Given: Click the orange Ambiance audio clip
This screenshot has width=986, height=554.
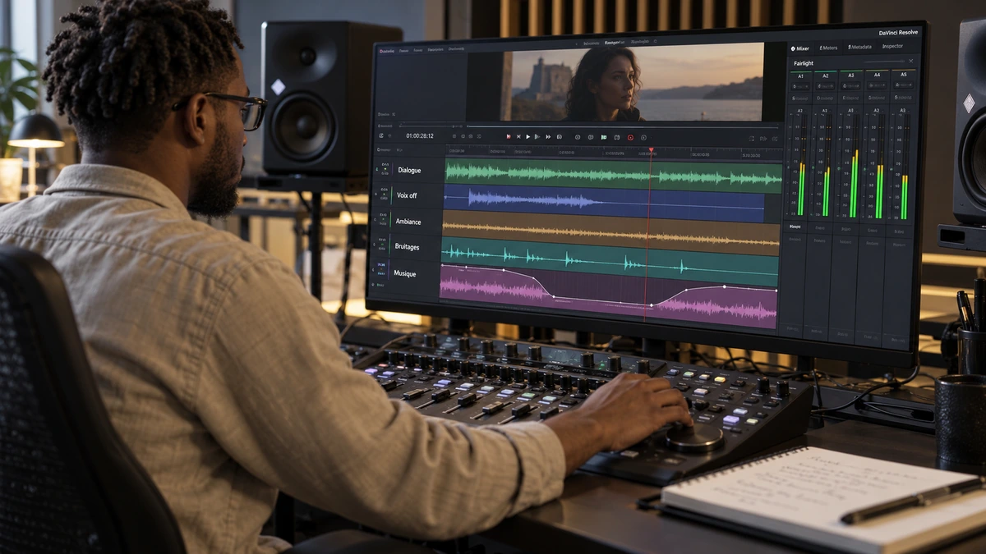Looking at the screenshot, I should [x=610, y=231].
